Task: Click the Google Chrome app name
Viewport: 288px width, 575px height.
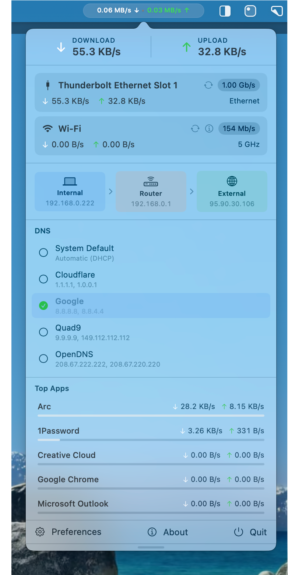Action: click(x=68, y=479)
